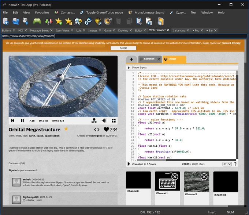Open arabek commenter profile link
The image size is (249, 215).
point(26,179)
